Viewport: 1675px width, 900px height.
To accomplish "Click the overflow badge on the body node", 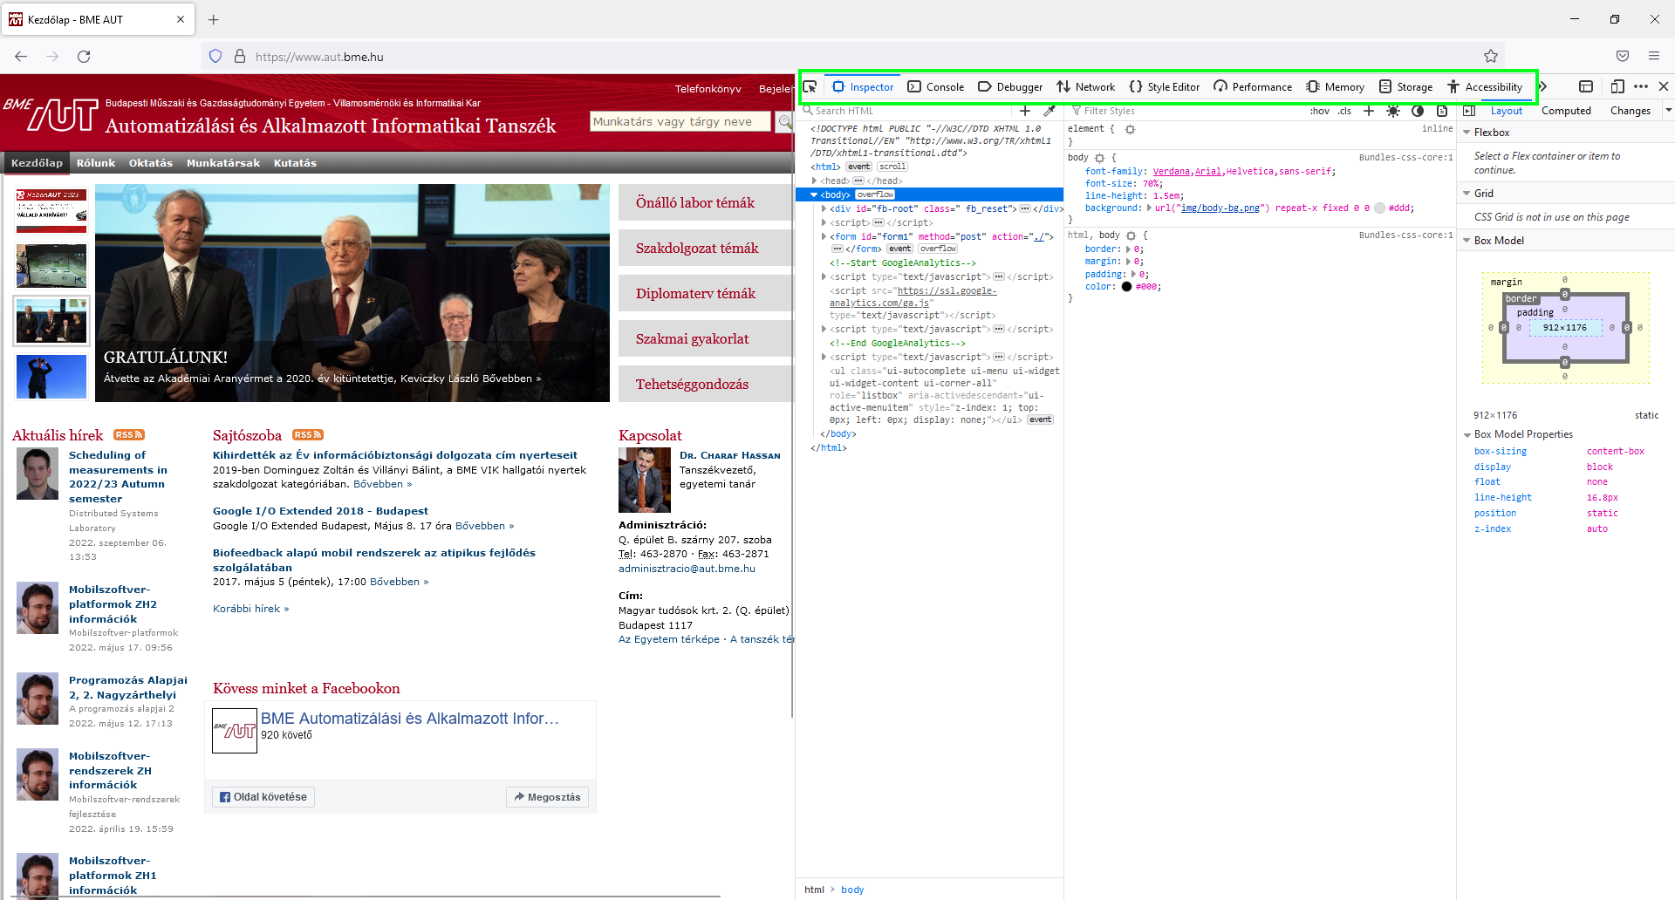I will (876, 194).
